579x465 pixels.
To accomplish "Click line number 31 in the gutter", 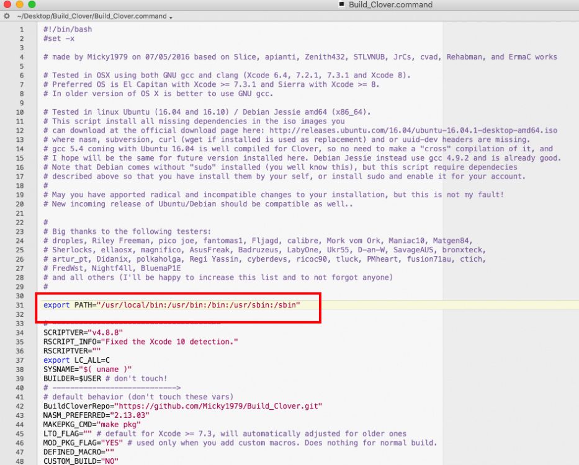I will tap(20, 306).
